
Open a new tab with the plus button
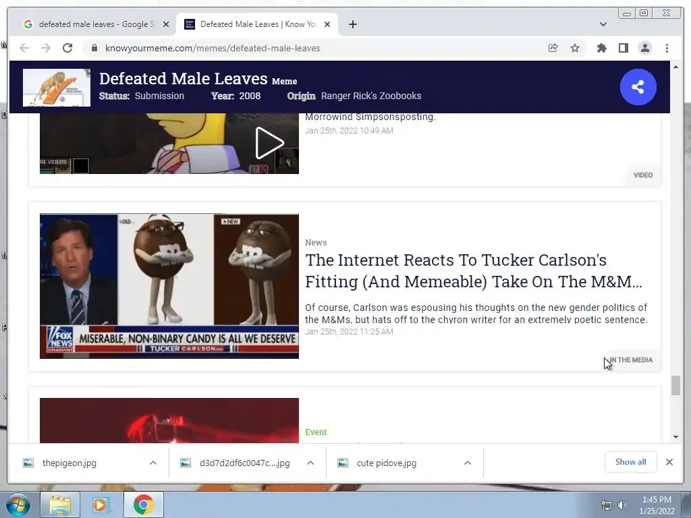[352, 24]
